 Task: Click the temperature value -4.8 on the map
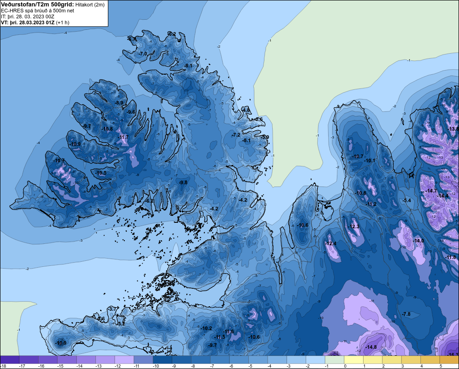pos(246,110)
